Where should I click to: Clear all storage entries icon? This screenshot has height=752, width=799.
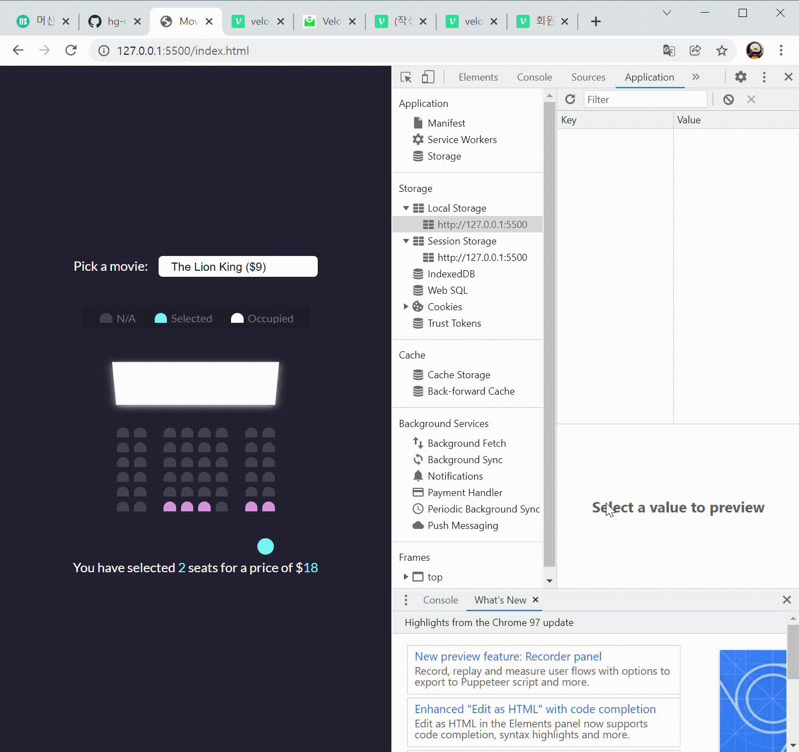728,99
